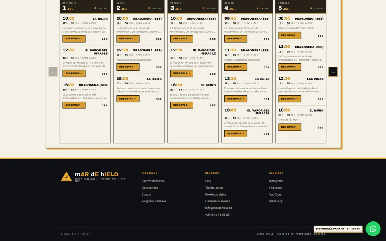Screen dimensions: 386x241
Task: Click the Mar de Hielo triangle logo
Action: tap(66, 176)
